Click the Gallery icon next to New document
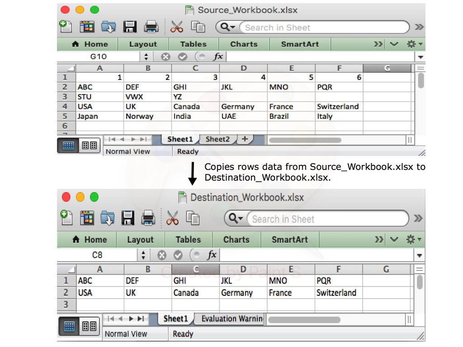Screen dimensions: 463x347 point(87,27)
